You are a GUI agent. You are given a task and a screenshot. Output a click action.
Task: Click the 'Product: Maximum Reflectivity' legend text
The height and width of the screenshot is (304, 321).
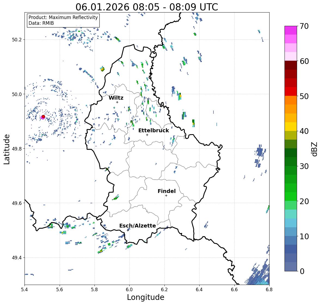[63, 17]
